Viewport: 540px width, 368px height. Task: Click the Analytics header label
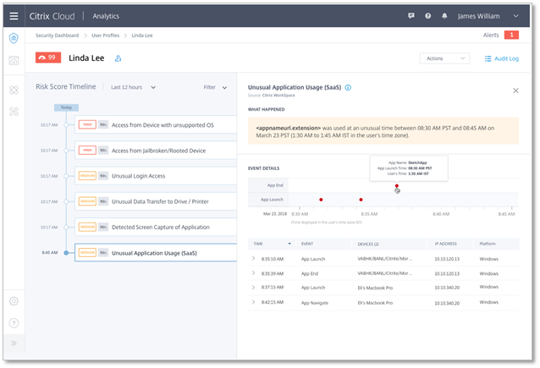pos(106,16)
